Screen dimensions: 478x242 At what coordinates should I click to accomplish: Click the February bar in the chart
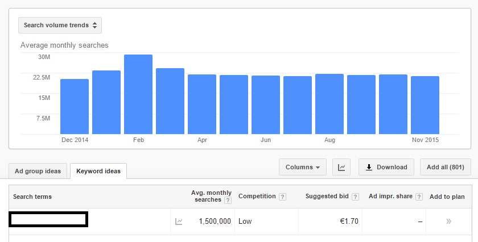[138, 95]
